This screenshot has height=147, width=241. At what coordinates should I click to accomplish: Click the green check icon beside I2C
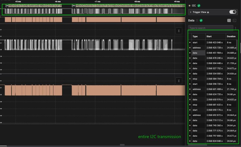(199, 6)
